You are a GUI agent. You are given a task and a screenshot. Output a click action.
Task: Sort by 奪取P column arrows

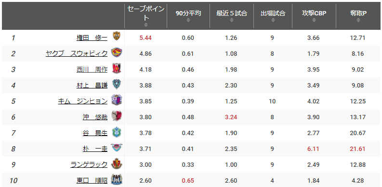pos(358,20)
